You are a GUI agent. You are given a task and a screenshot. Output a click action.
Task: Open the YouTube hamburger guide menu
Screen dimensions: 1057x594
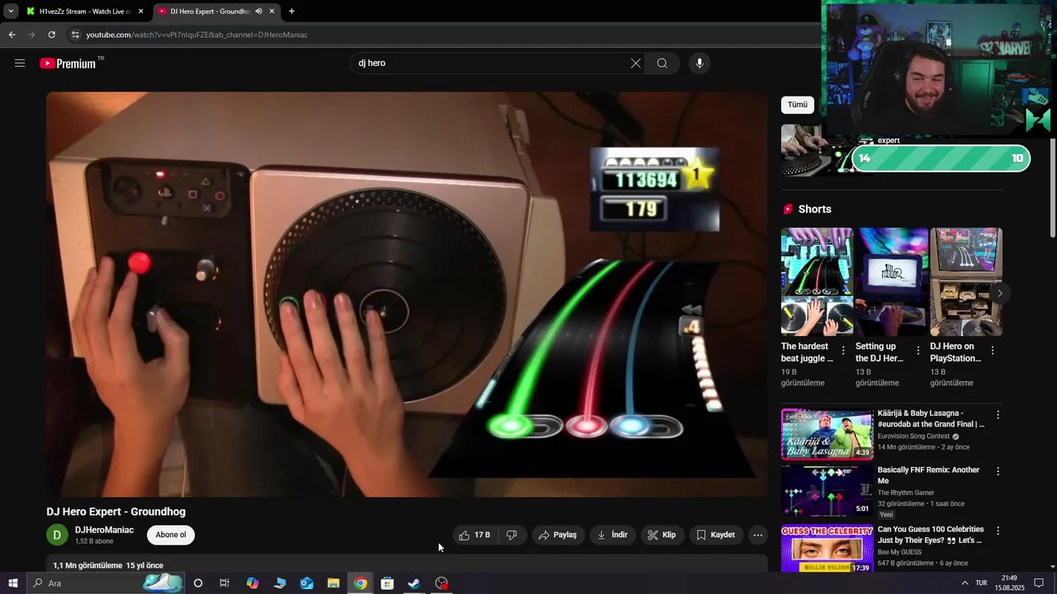click(20, 64)
